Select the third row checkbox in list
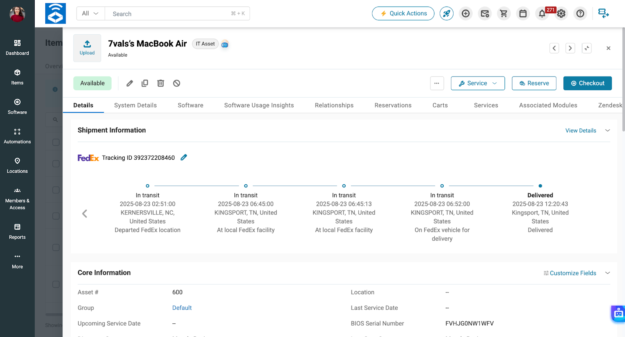The height and width of the screenshot is (337, 625). pos(56,190)
